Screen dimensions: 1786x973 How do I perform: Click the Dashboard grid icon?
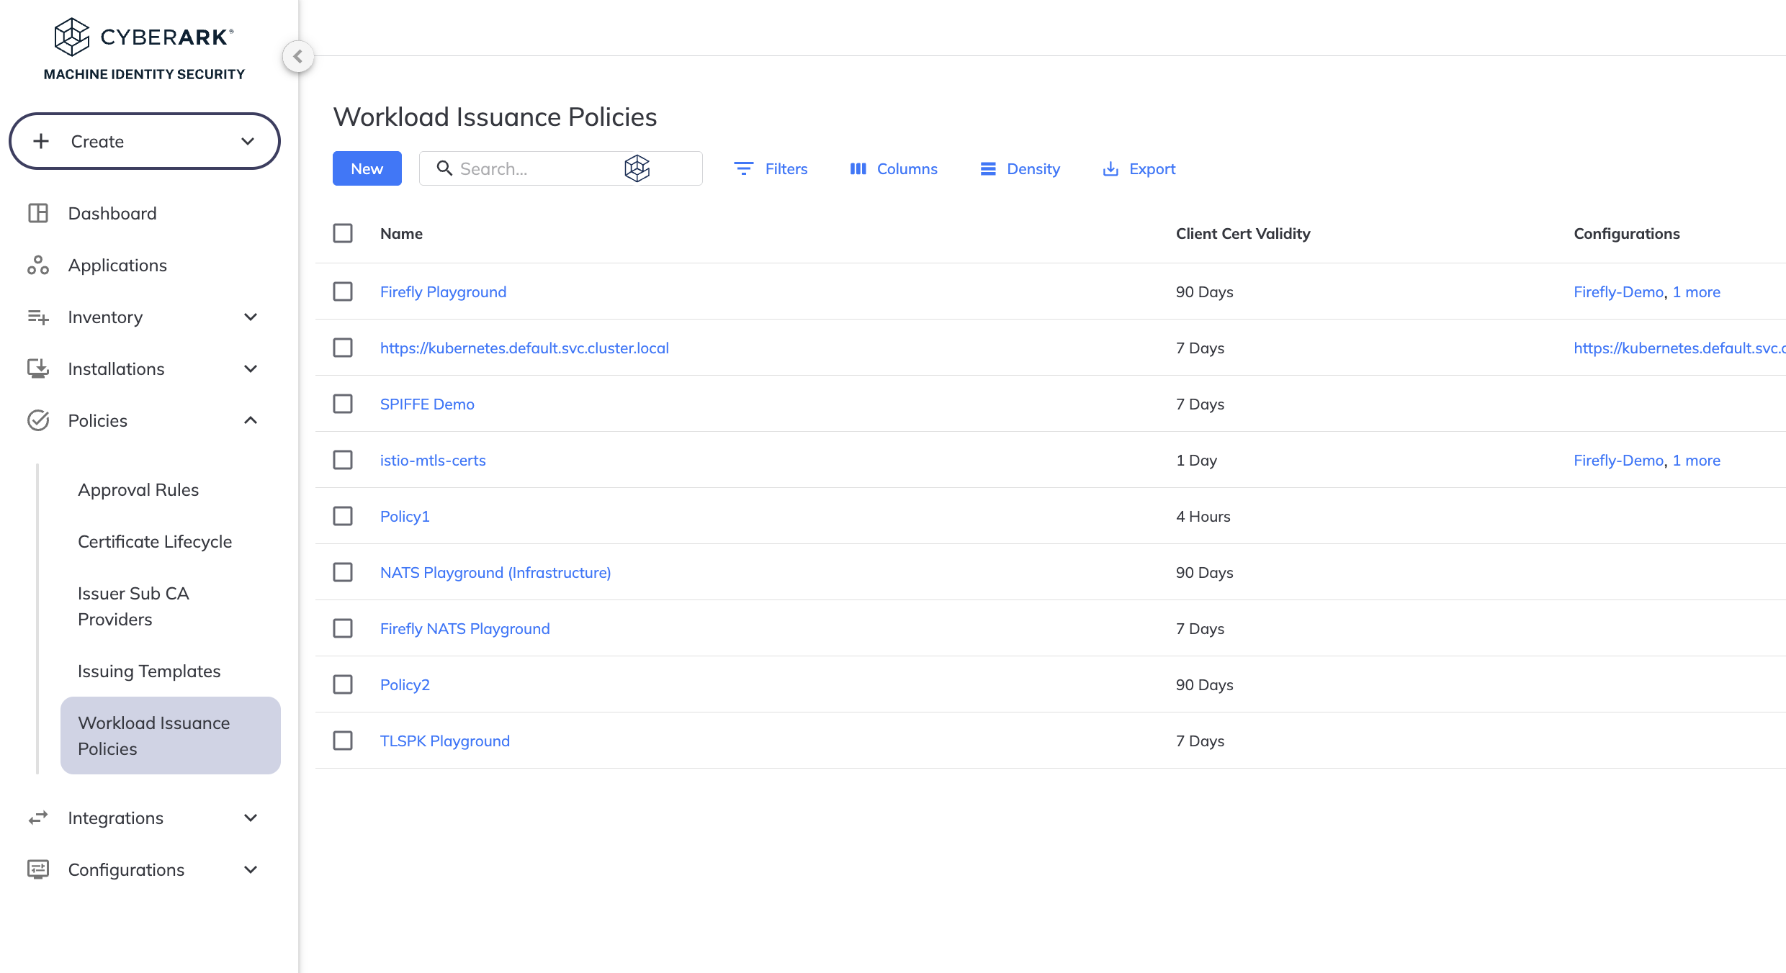coord(38,213)
